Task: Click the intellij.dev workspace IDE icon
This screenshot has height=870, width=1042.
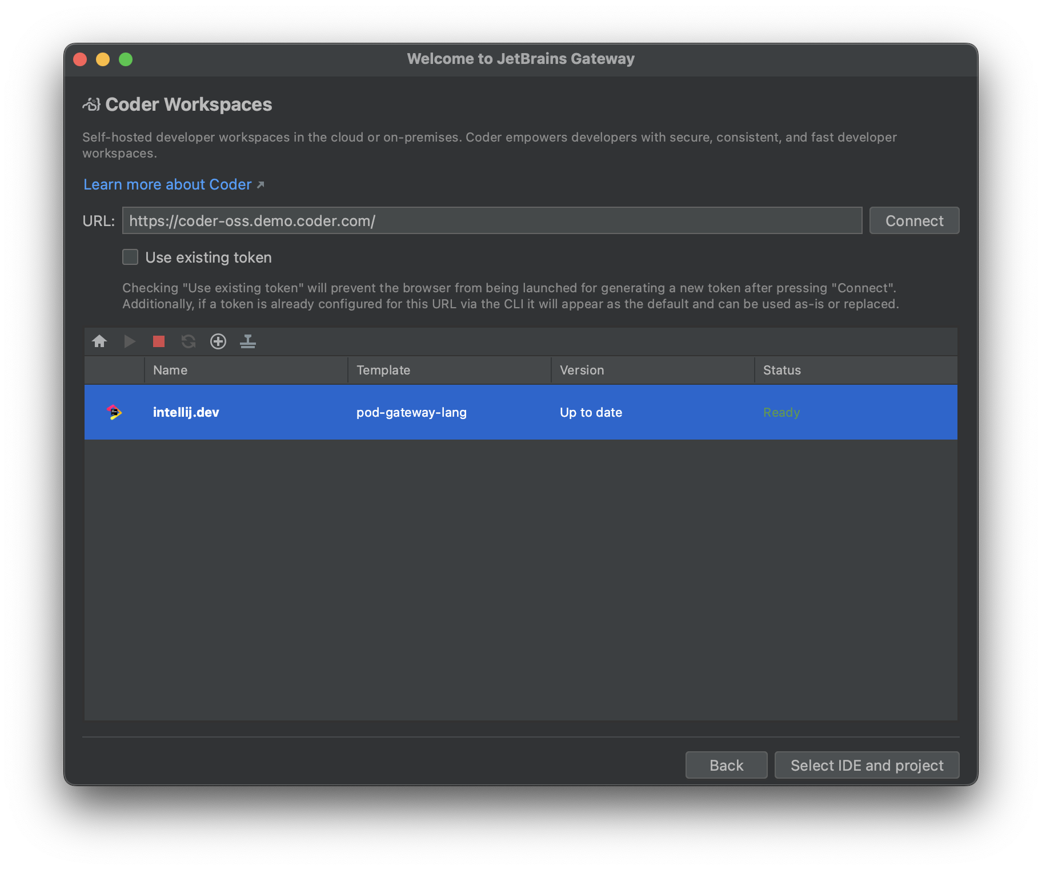Action: tap(114, 412)
